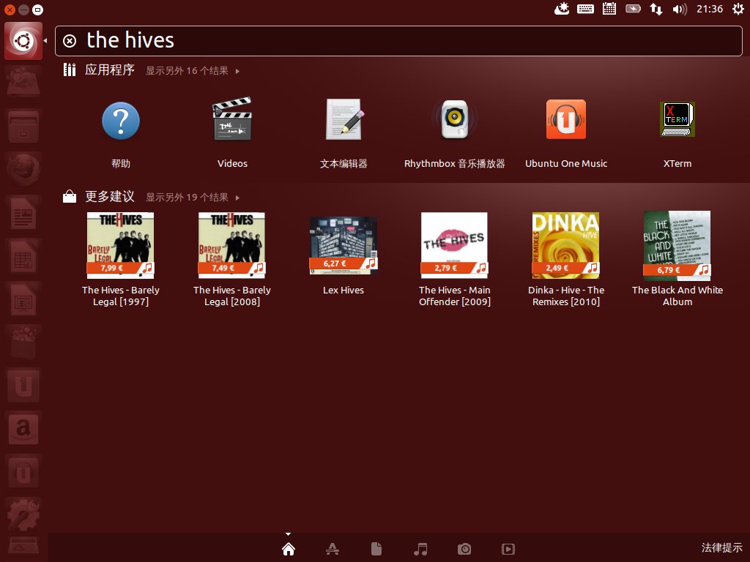The height and width of the screenshot is (562, 750).
Task: Open Ubuntu One in the launcher
Action: (23, 385)
